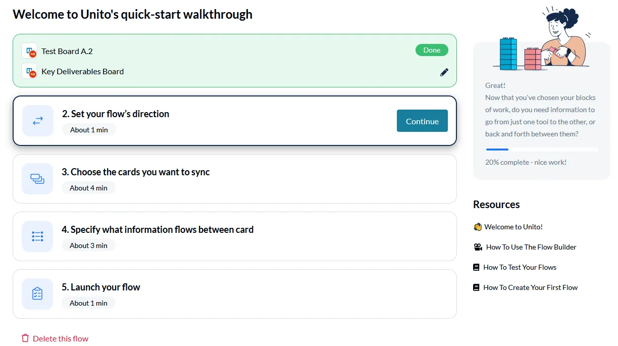The image size is (618, 346).
Task: Click the green Done status badge
Action: click(x=432, y=50)
